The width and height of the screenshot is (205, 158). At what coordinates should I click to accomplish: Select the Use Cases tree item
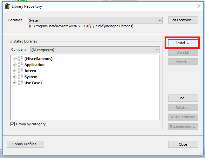pyautogui.click(x=33, y=83)
